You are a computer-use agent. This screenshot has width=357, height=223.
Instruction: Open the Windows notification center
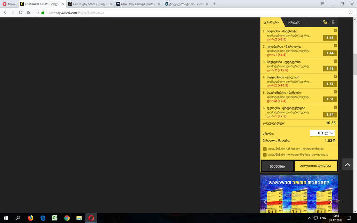(x=349, y=218)
